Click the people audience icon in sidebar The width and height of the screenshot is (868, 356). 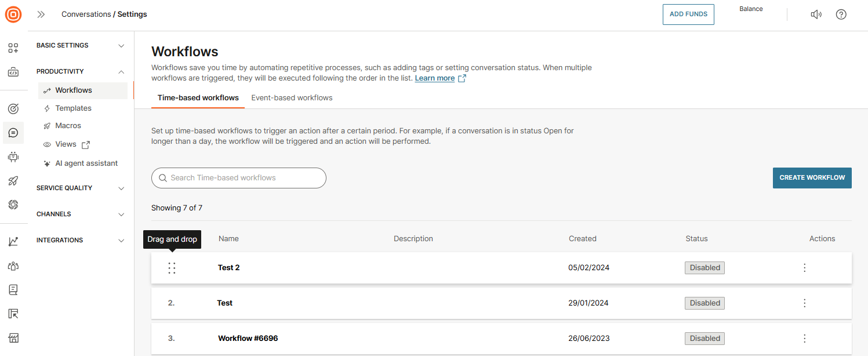point(13,266)
